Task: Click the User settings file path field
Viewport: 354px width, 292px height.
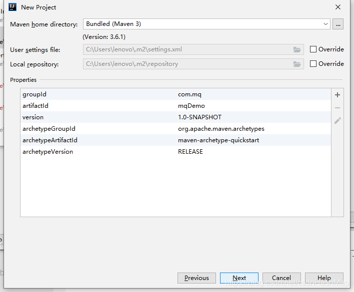Action: pyautogui.click(x=193, y=49)
